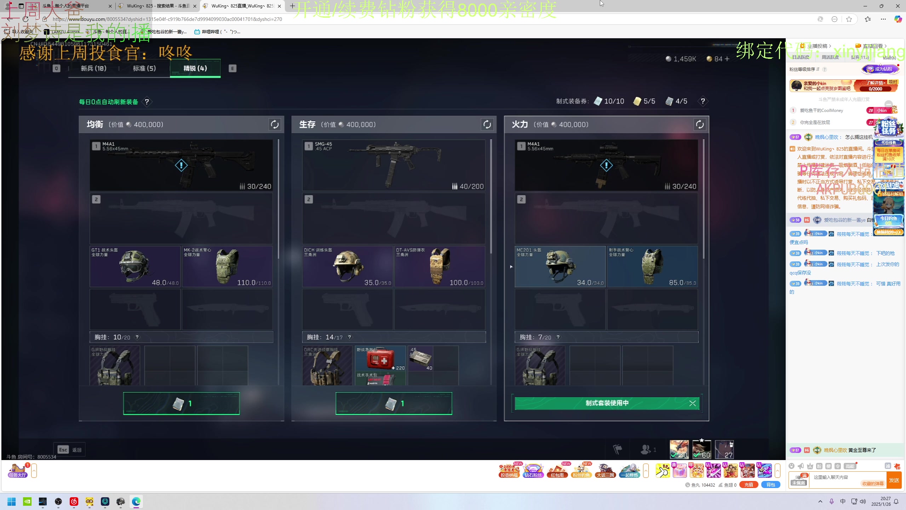Screen dimensions: 906x510
Task: Favorite this page with the star icon
Action: click(x=849, y=19)
